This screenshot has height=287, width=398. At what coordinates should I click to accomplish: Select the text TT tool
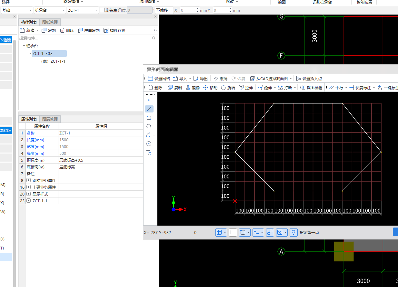pos(149,153)
